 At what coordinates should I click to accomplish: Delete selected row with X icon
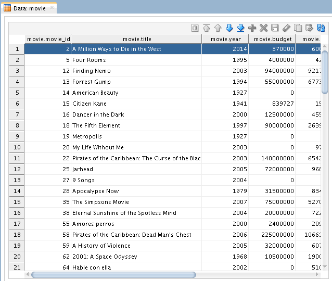[x=264, y=28]
